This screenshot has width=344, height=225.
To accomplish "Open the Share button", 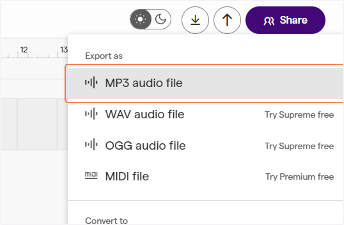I will 286,20.
